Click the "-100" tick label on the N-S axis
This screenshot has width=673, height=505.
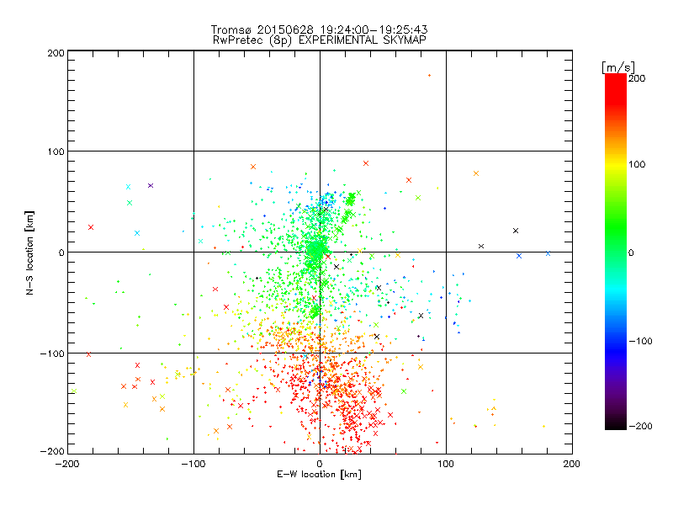click(52, 353)
